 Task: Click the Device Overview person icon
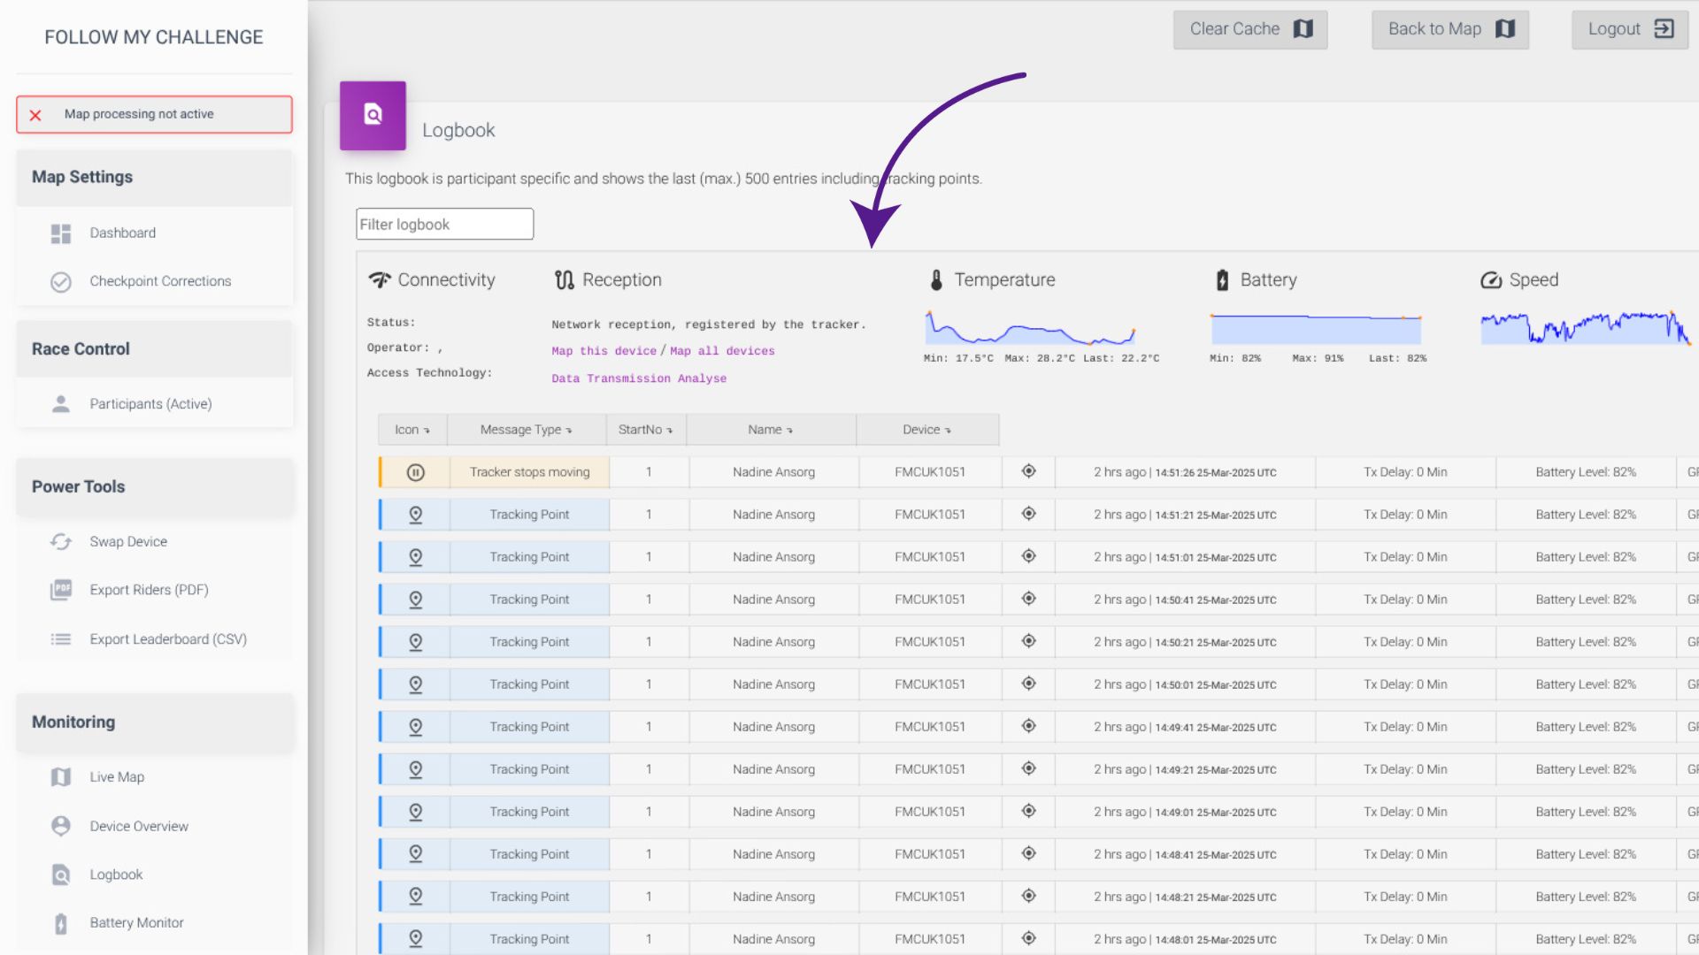point(60,826)
